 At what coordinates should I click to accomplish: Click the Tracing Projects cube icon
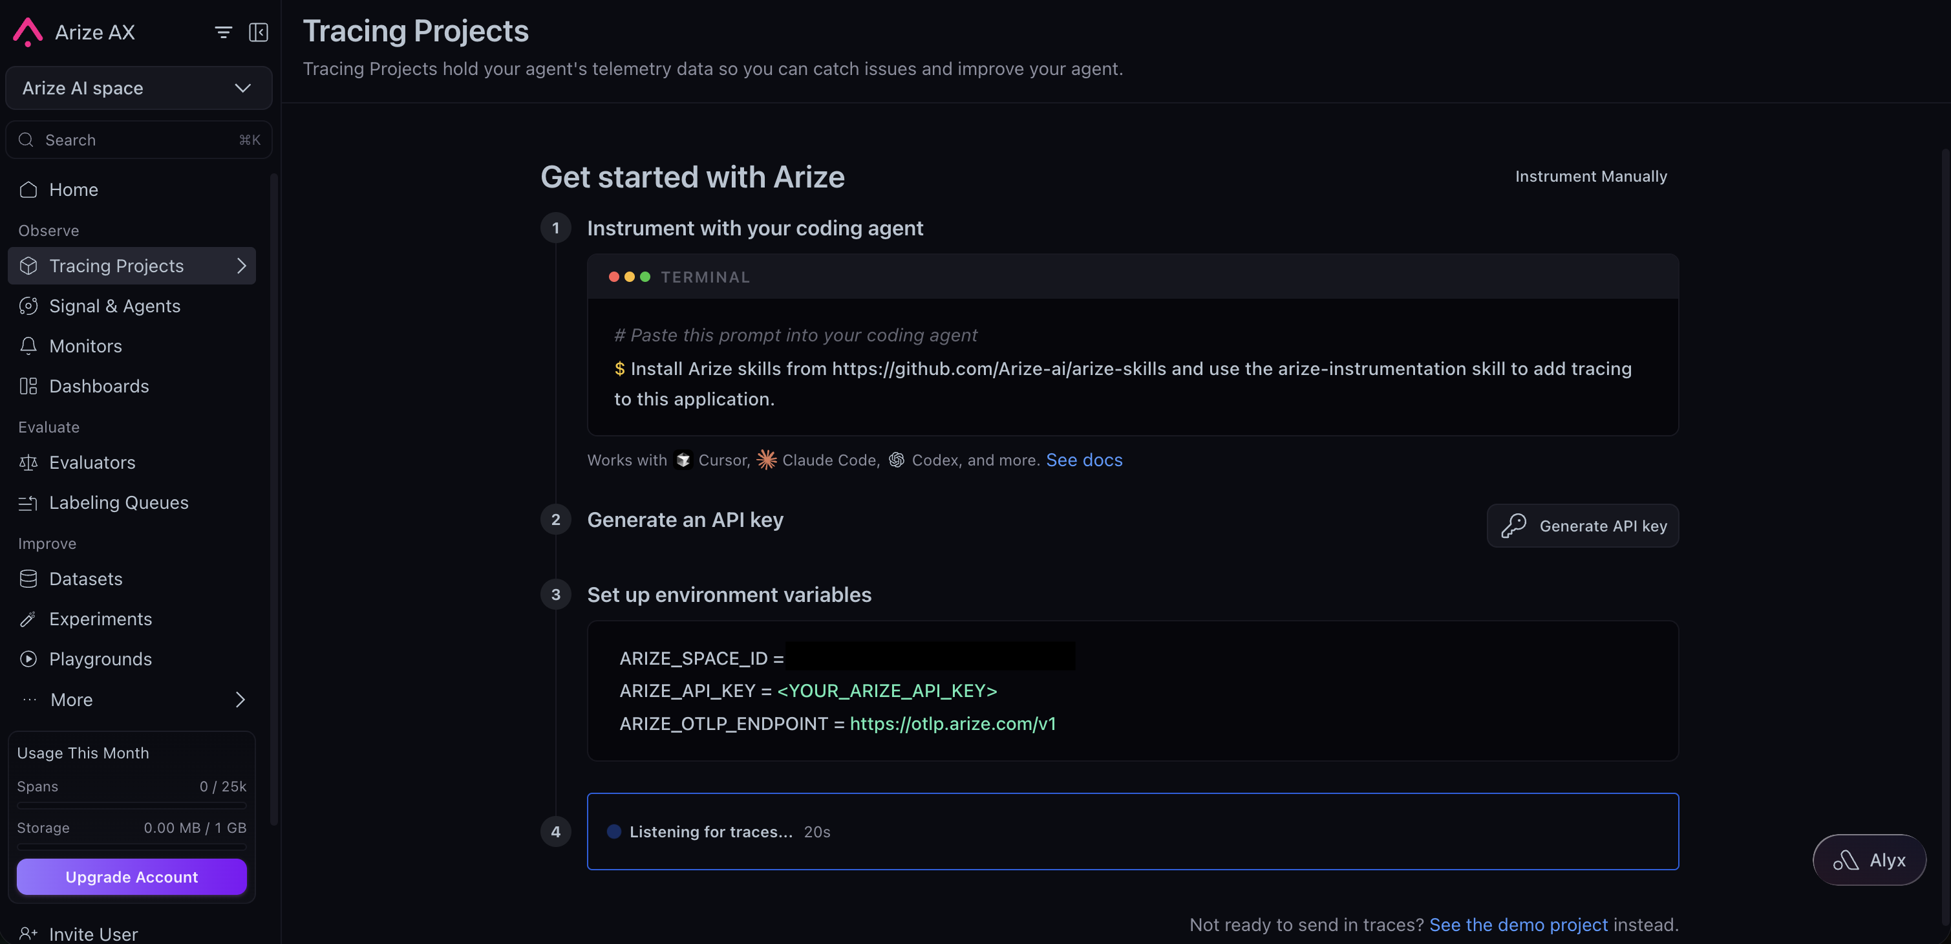[29, 266]
